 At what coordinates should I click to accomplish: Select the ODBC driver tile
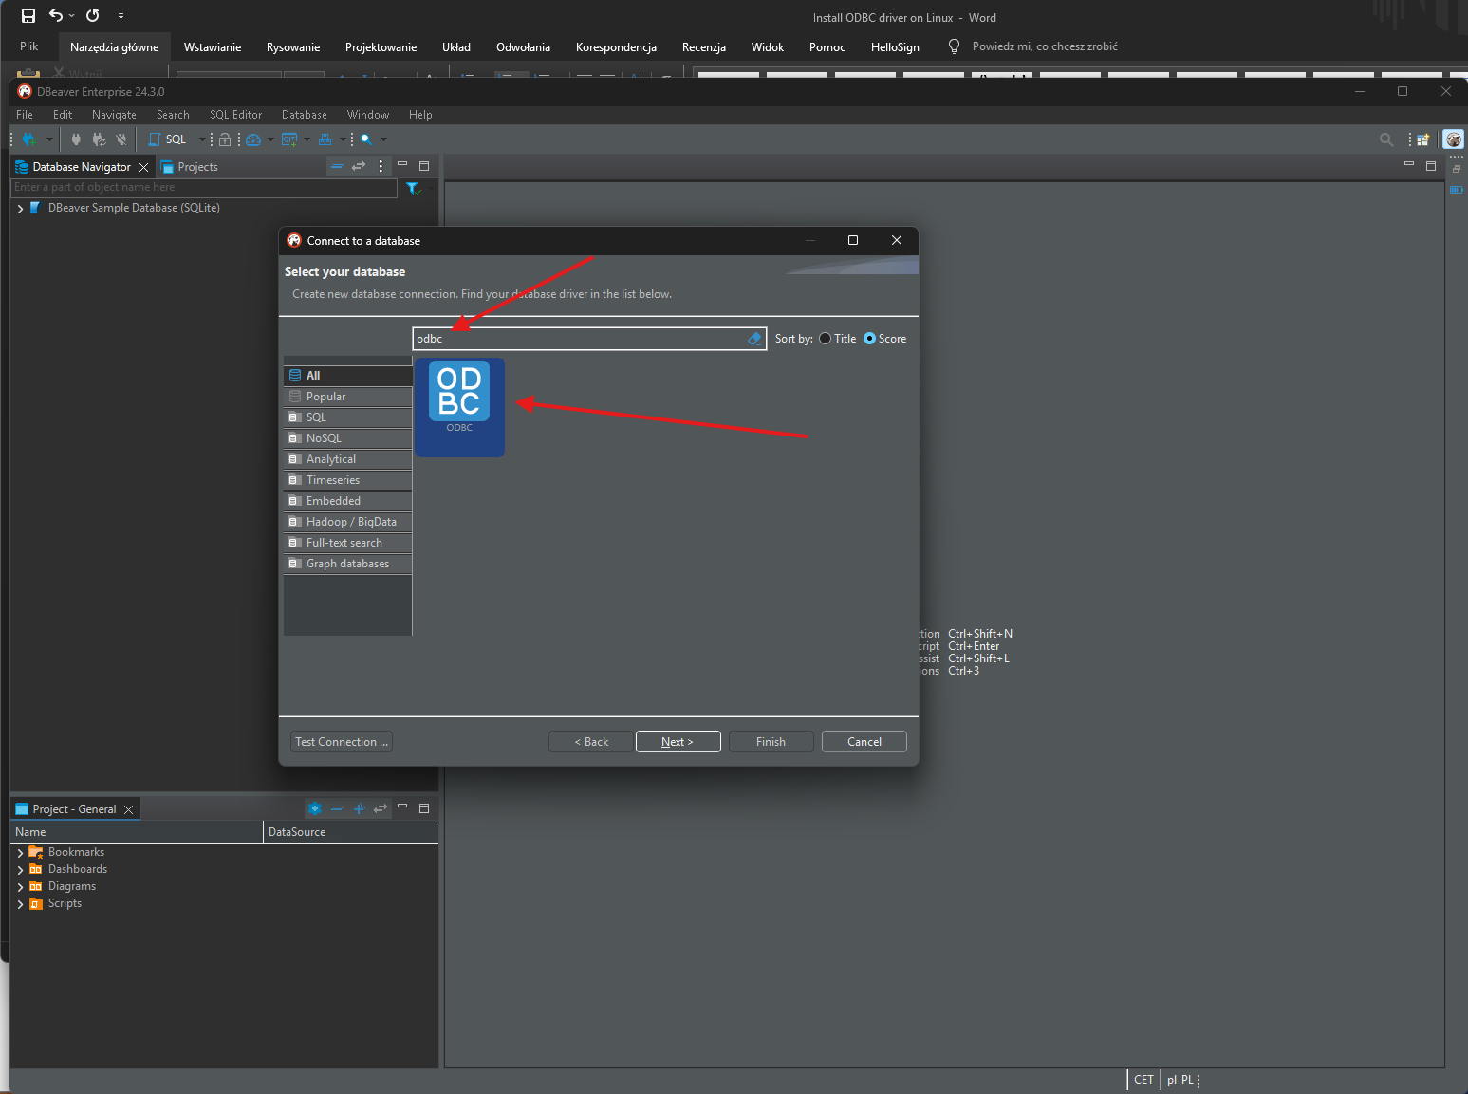(x=459, y=408)
